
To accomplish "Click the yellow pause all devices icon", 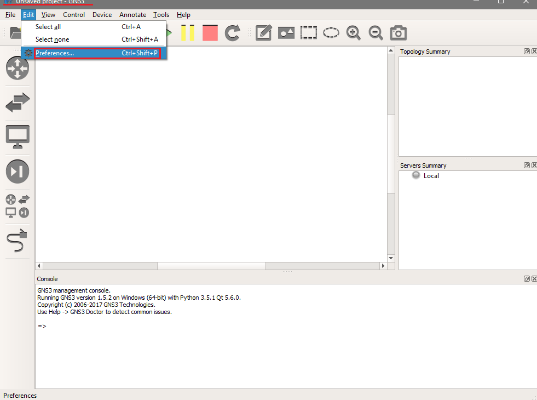I will [188, 33].
